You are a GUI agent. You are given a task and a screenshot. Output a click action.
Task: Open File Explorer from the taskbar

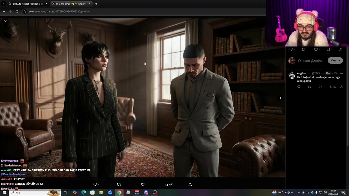point(101,192)
